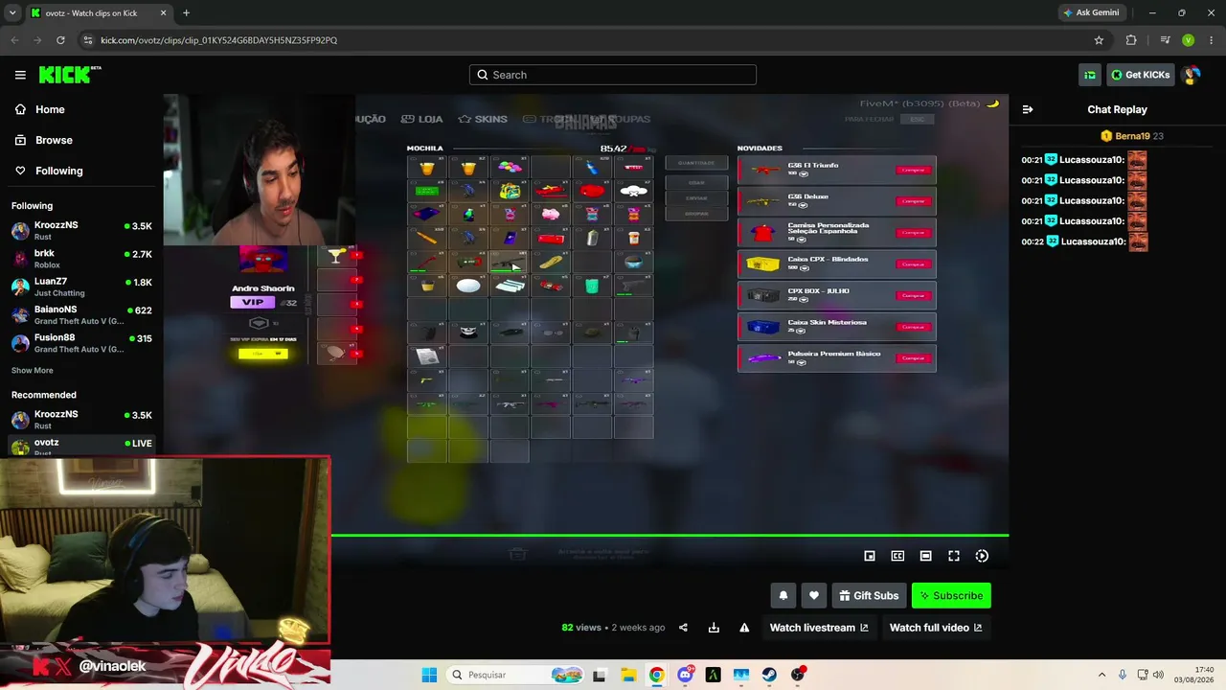Open Browse in sidebar
This screenshot has width=1226, height=690.
[x=81, y=140]
